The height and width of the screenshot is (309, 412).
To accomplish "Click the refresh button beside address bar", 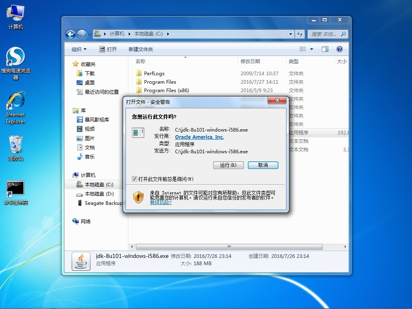I will (x=299, y=34).
